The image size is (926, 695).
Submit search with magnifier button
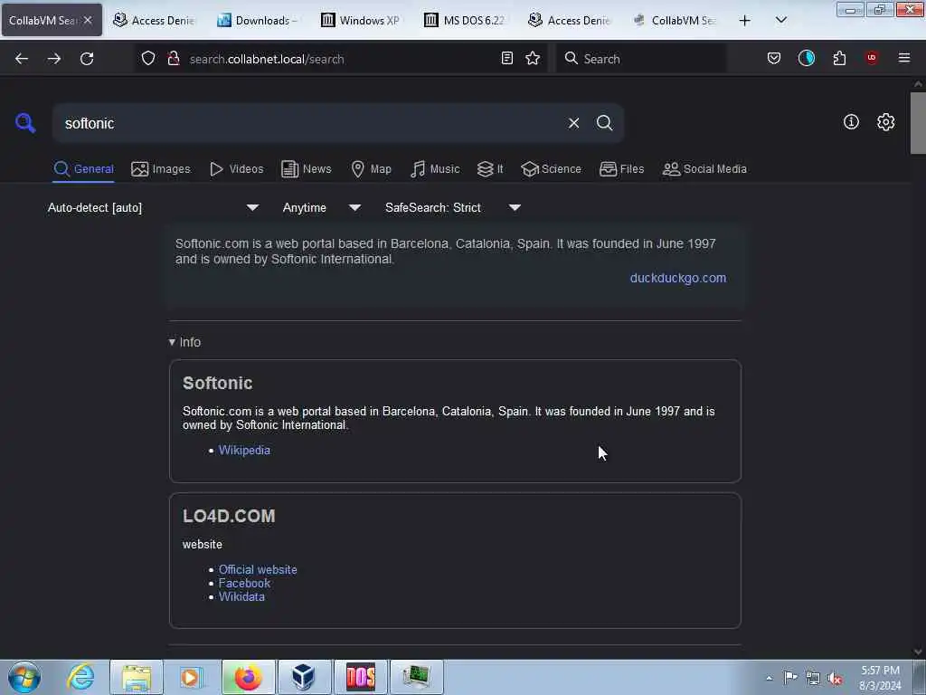(x=604, y=123)
